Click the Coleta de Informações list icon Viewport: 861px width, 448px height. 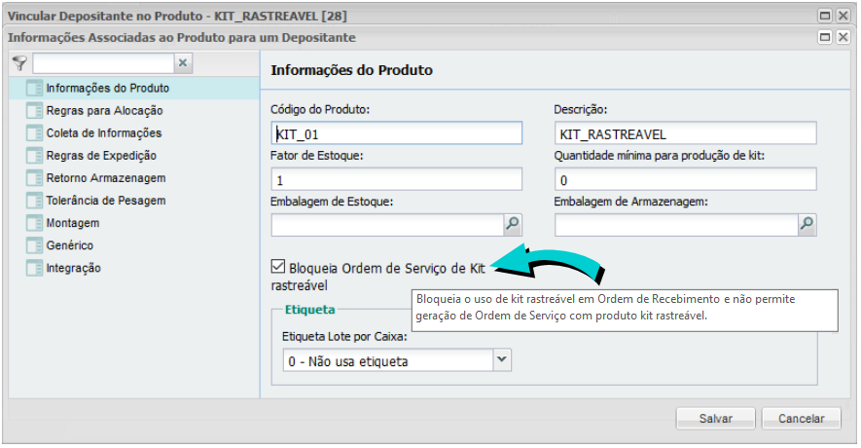[34, 133]
